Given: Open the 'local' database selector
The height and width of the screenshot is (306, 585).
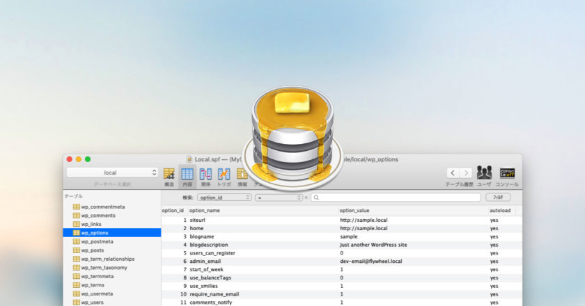Looking at the screenshot, I should pyautogui.click(x=112, y=172).
